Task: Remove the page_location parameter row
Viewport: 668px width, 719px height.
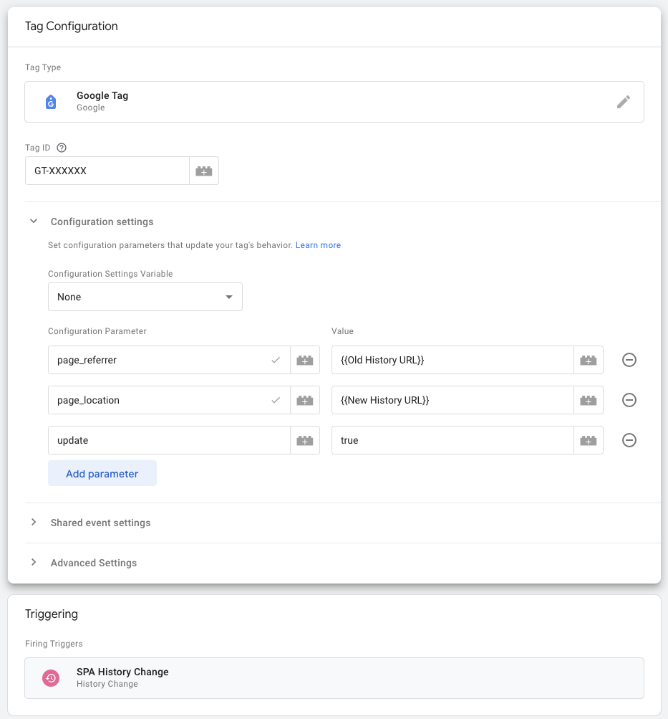Action: point(629,401)
